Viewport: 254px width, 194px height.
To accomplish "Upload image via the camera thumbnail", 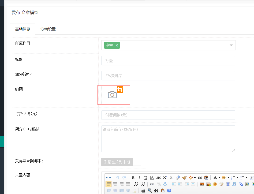I will (x=112, y=95).
